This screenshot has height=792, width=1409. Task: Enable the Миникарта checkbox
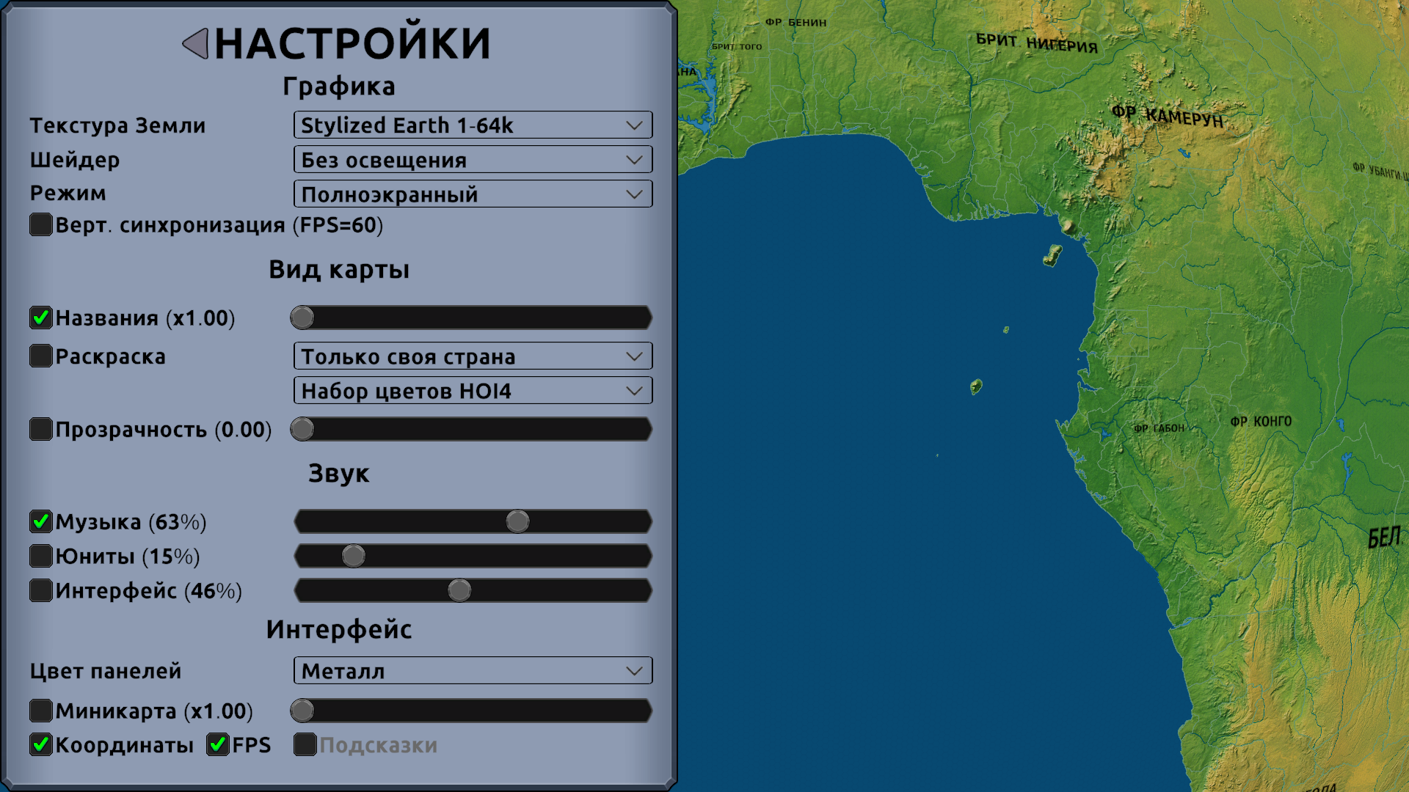pyautogui.click(x=41, y=711)
